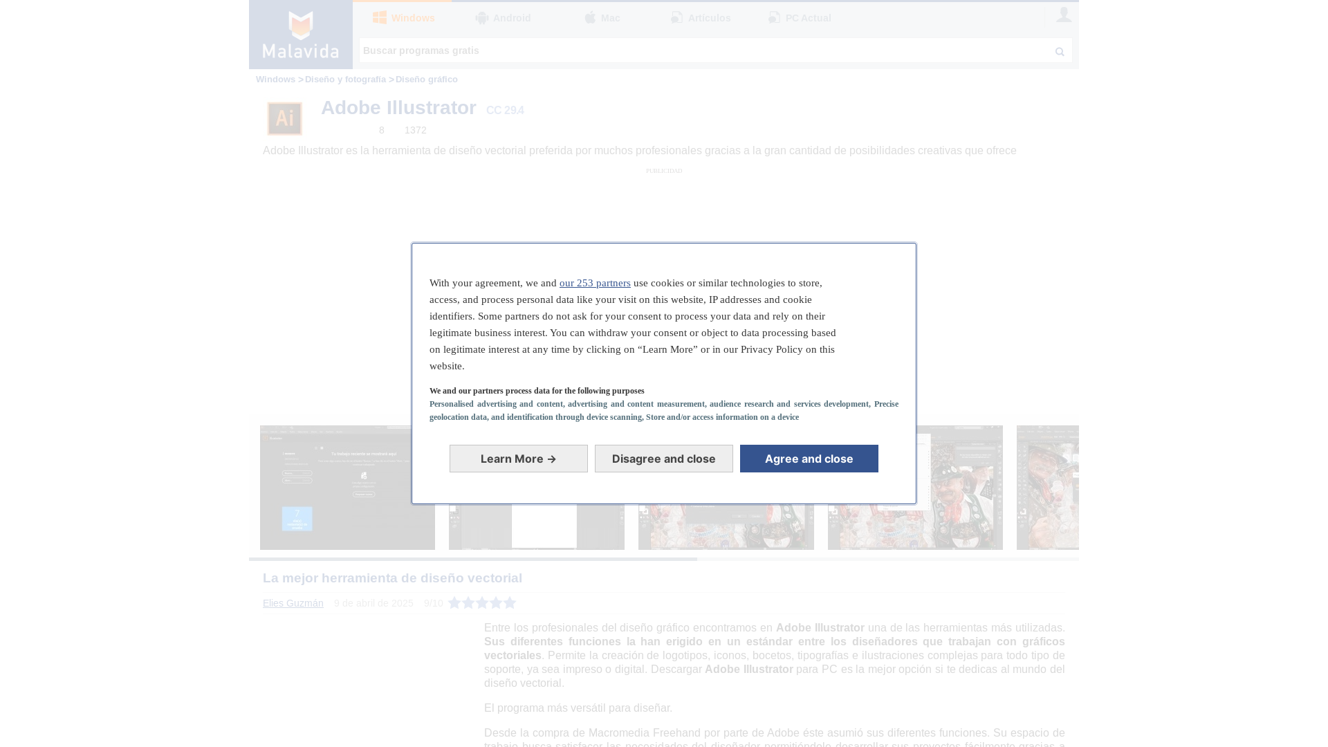
Task: Open the Windows tab
Action: click(x=403, y=18)
